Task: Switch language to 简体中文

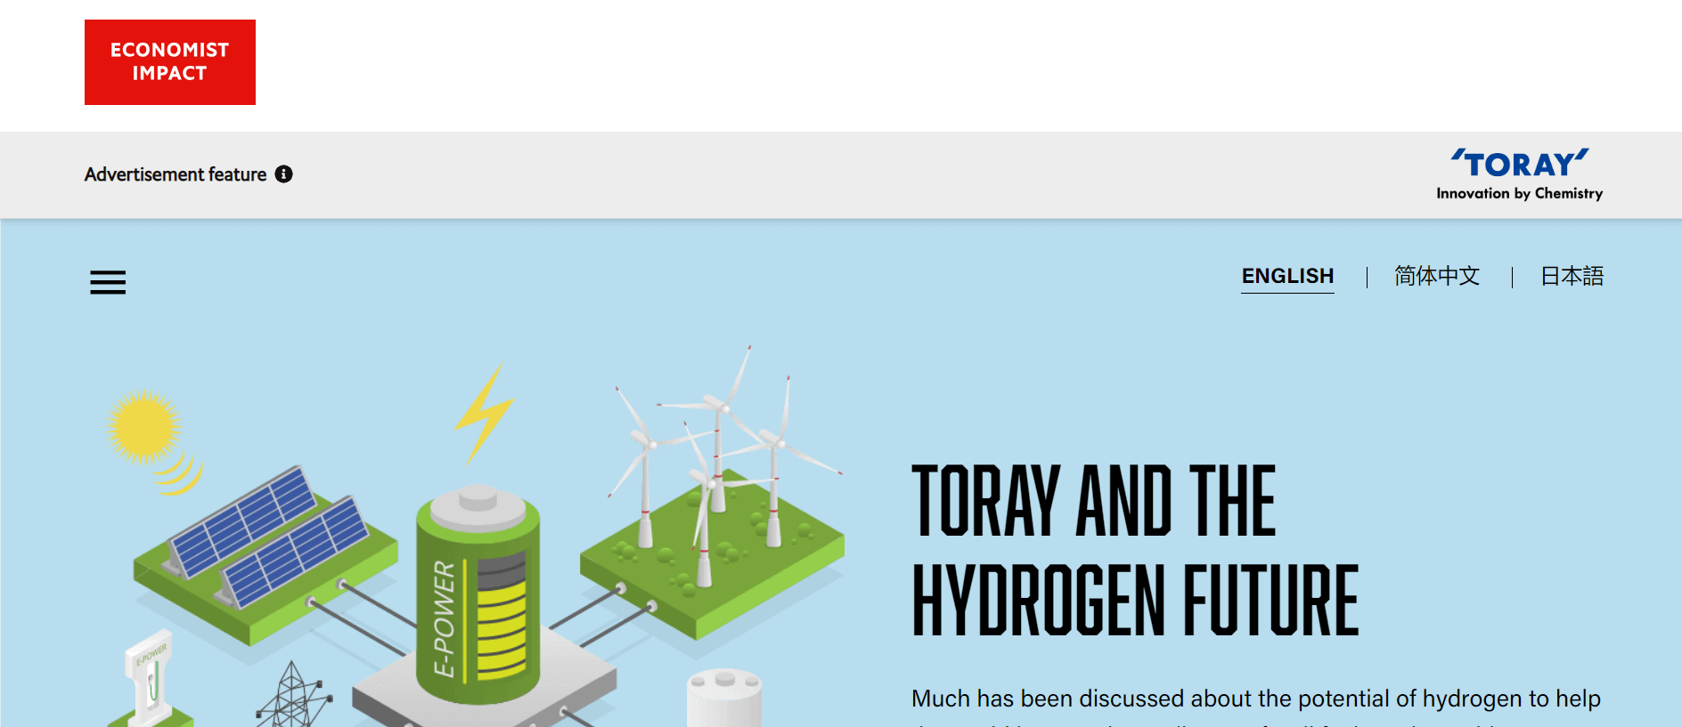Action: [1437, 277]
